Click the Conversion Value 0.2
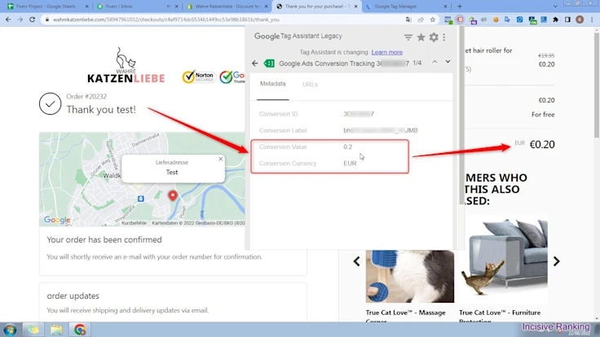This screenshot has width=600, height=337. 348,147
